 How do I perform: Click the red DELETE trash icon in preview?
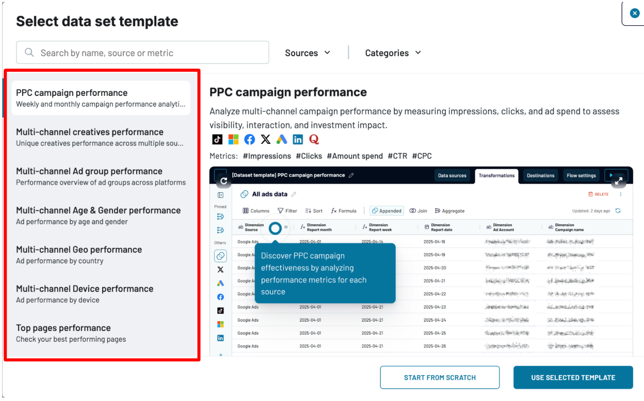coord(590,194)
